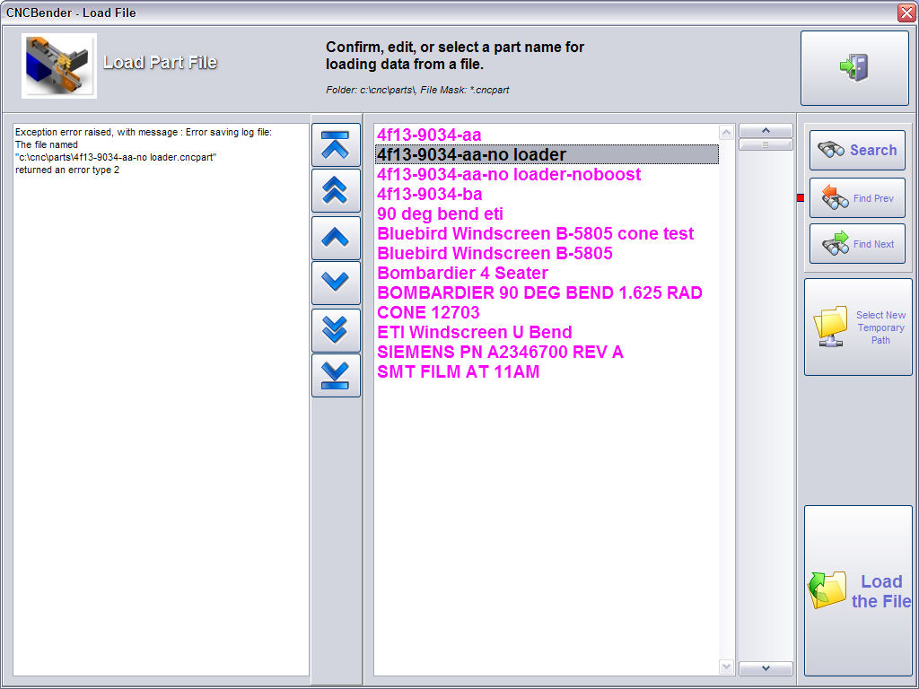This screenshot has width=919, height=689.
Task: Click the exit door icon button
Action: click(853, 68)
